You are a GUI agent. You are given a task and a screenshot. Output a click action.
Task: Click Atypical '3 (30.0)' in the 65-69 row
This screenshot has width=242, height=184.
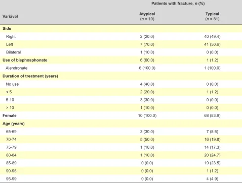(147, 132)
